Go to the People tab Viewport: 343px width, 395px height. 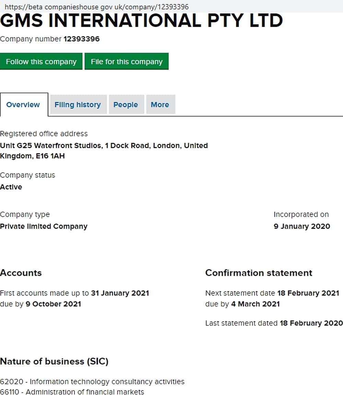point(126,105)
